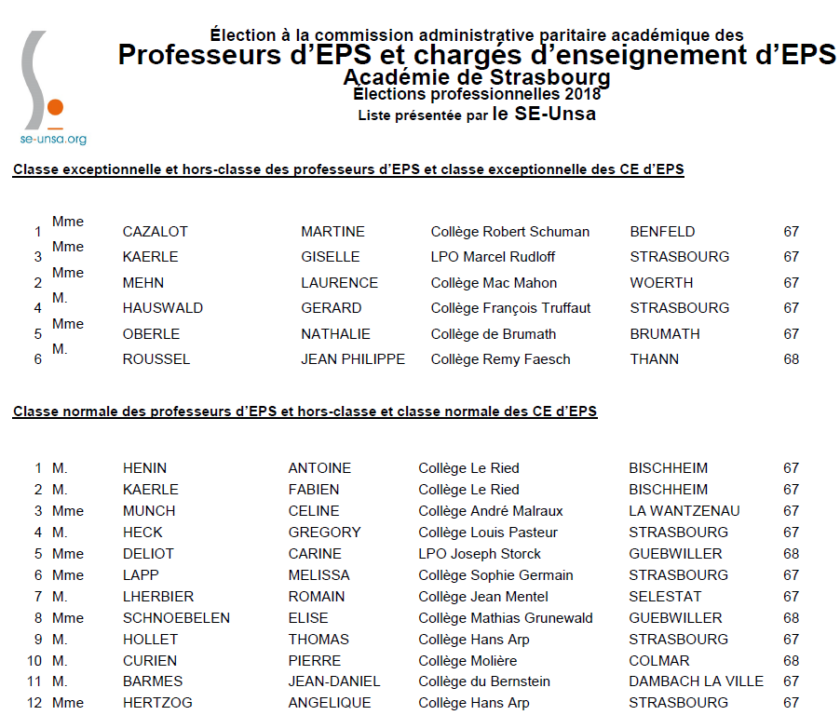
Task: Select the town WOERTH
Action: [x=661, y=283]
